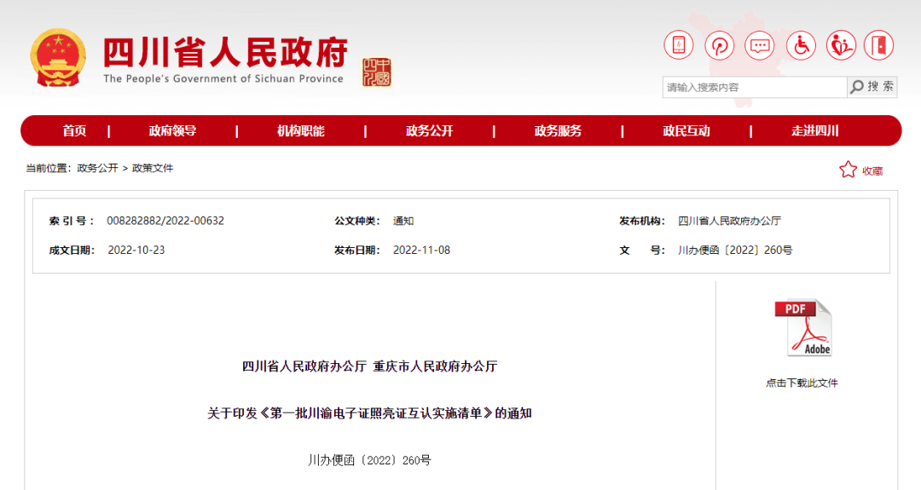Viewport: 921px width, 490px height.
Task: Click the elderly care mode icon
Action: click(x=841, y=45)
